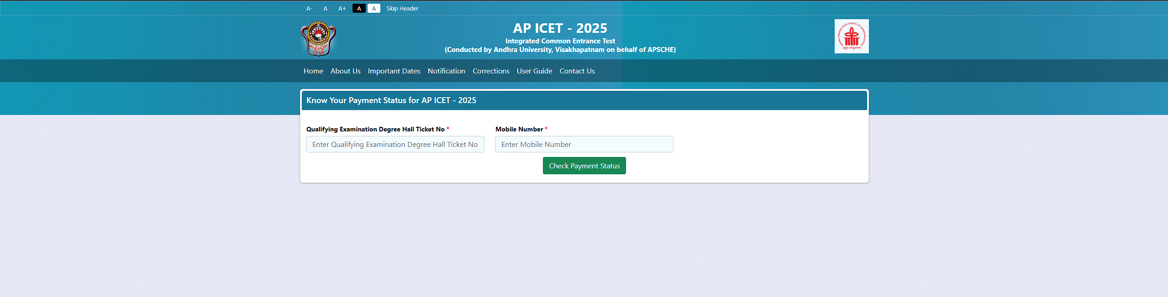Open the Notification menu item

pyautogui.click(x=447, y=71)
